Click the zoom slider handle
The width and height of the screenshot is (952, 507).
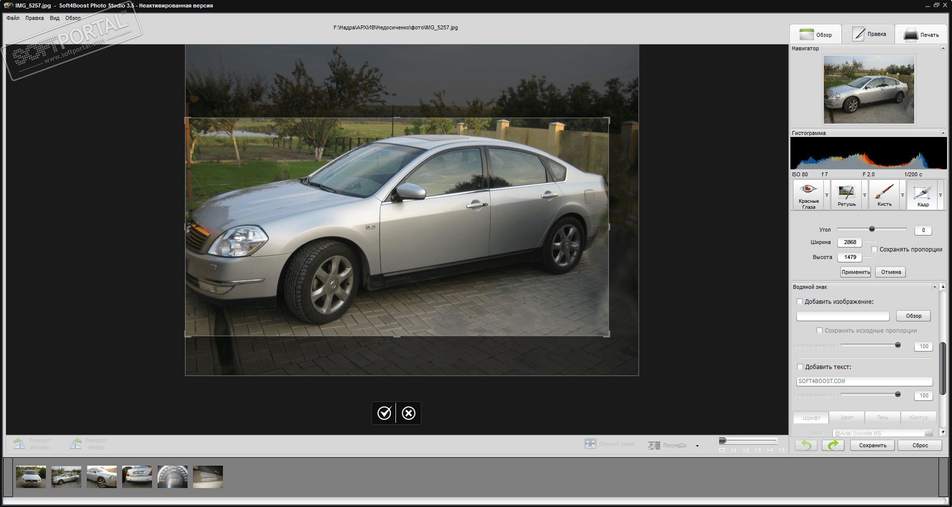click(x=722, y=441)
